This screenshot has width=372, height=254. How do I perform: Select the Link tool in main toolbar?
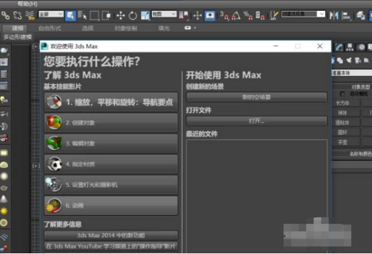tap(5, 15)
